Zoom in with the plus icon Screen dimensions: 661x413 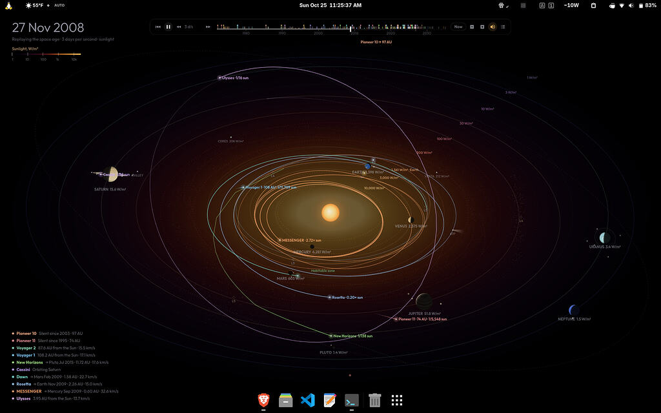coord(482,26)
